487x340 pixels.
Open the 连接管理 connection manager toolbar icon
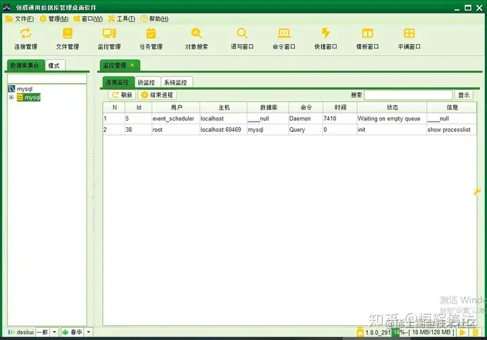point(26,33)
